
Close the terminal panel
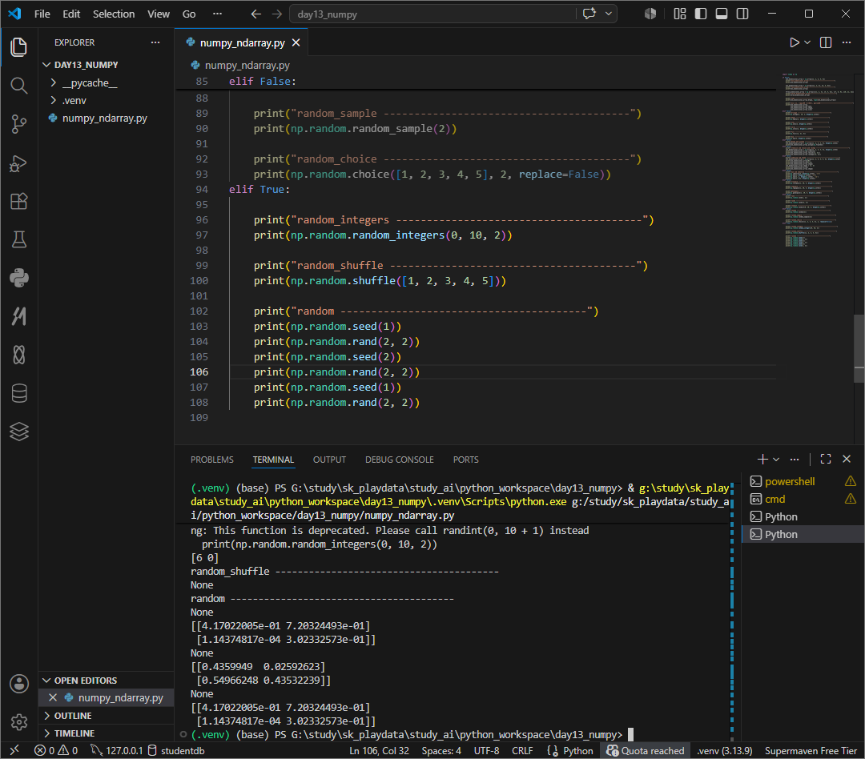coord(847,459)
